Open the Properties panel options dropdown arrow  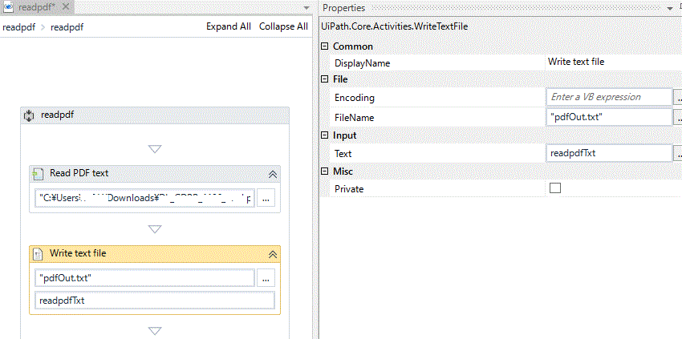[x=669, y=8]
